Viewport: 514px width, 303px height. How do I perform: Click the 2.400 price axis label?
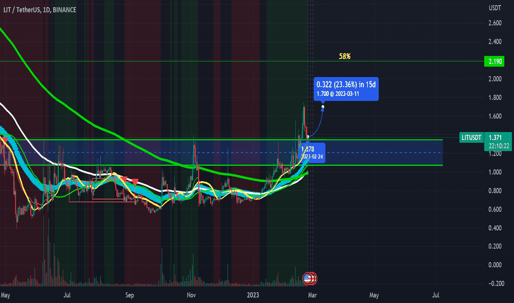(495, 42)
